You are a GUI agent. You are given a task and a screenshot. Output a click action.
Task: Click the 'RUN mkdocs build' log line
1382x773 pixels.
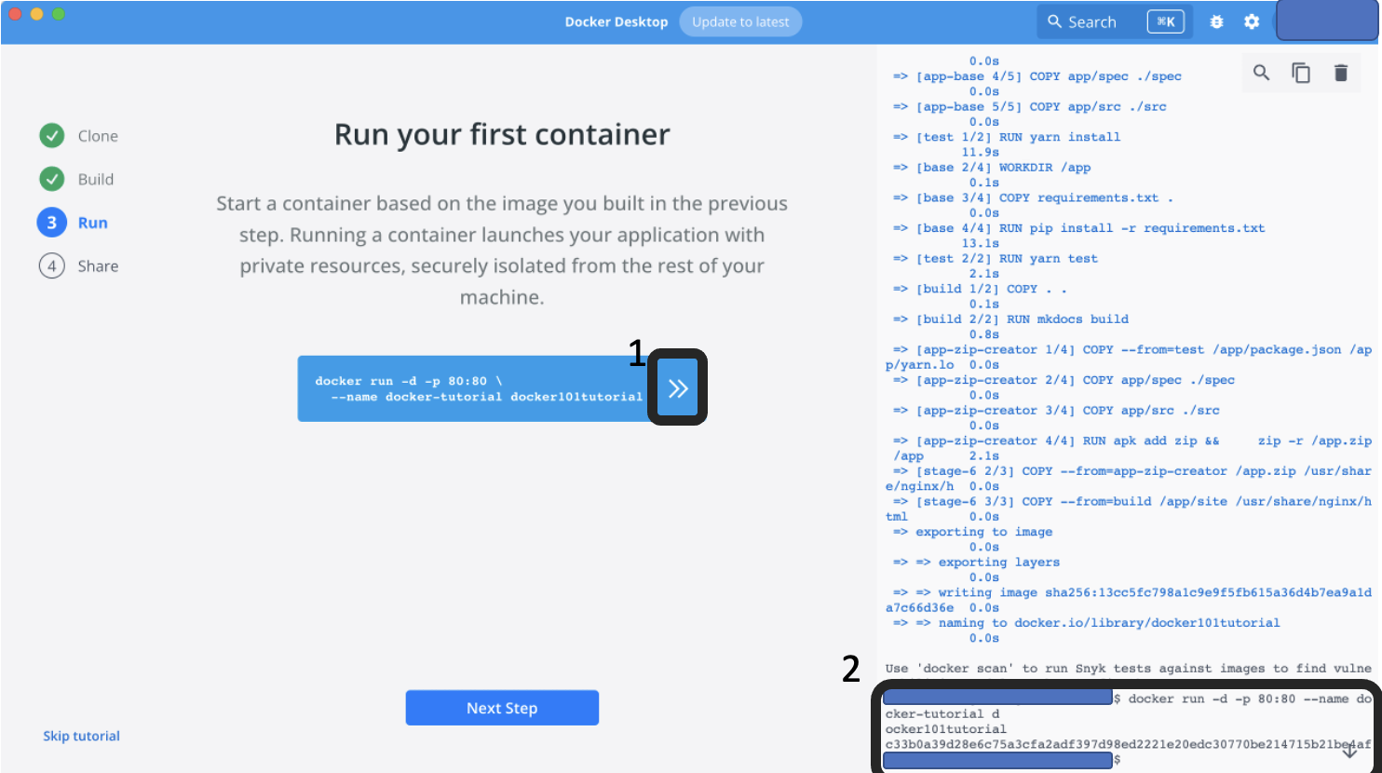point(1010,319)
